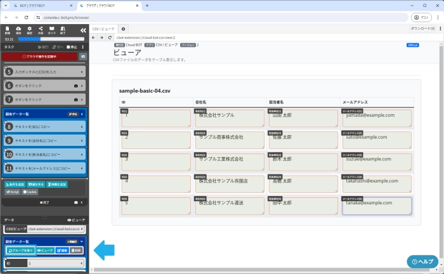Open 設定 (settings) gear icon
Image resolution: width=444 pixels, height=274 pixels.
[29, 29]
